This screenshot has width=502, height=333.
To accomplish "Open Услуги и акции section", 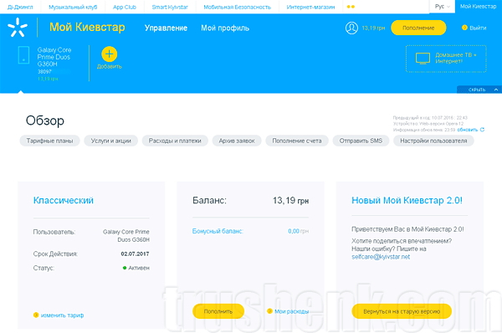I will pyautogui.click(x=110, y=141).
